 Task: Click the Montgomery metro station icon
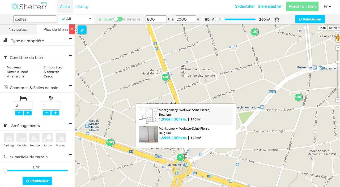point(186,165)
